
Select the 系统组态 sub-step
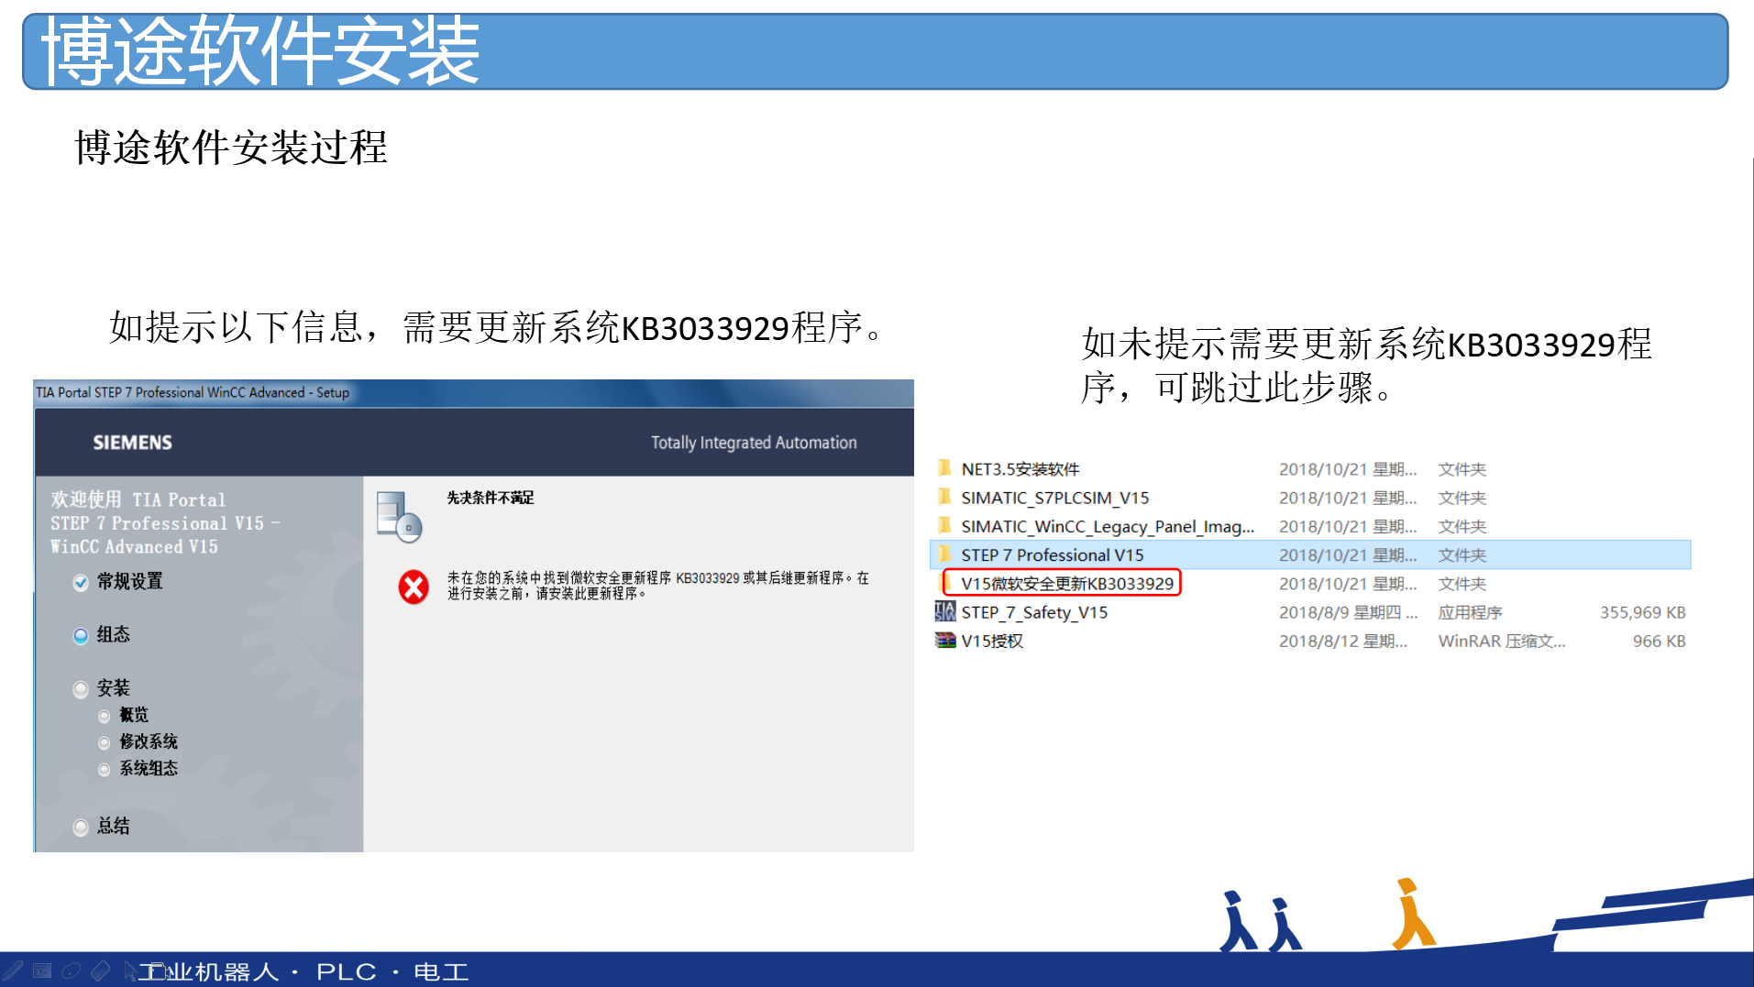[x=148, y=768]
